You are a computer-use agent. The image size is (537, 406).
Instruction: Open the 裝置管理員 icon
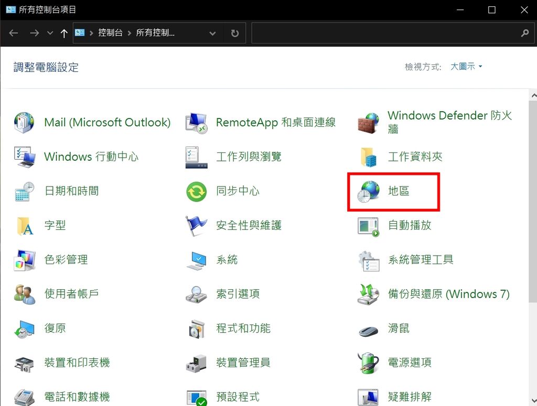tap(196, 363)
